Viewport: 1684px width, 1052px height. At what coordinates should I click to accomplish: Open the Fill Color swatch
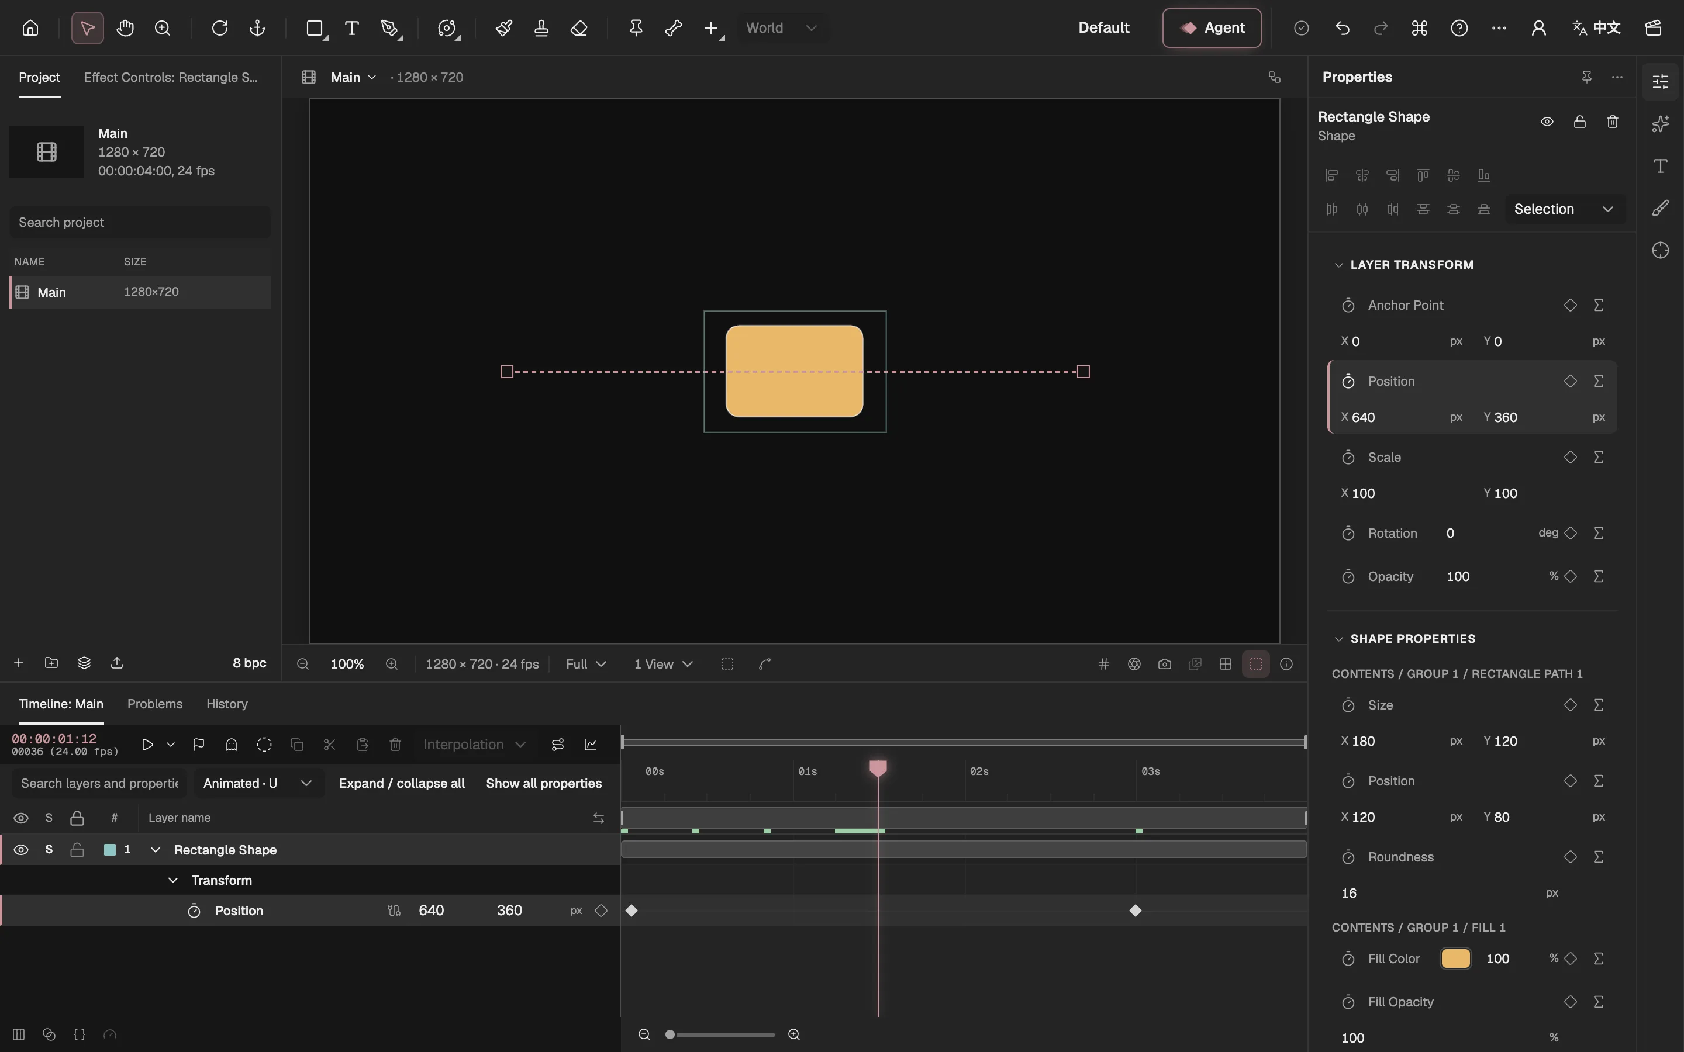pyautogui.click(x=1456, y=958)
